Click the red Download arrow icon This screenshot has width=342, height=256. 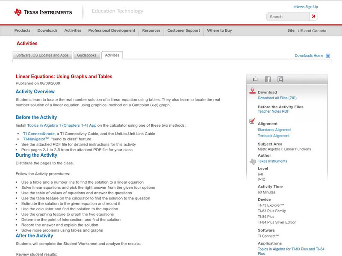(252, 91)
